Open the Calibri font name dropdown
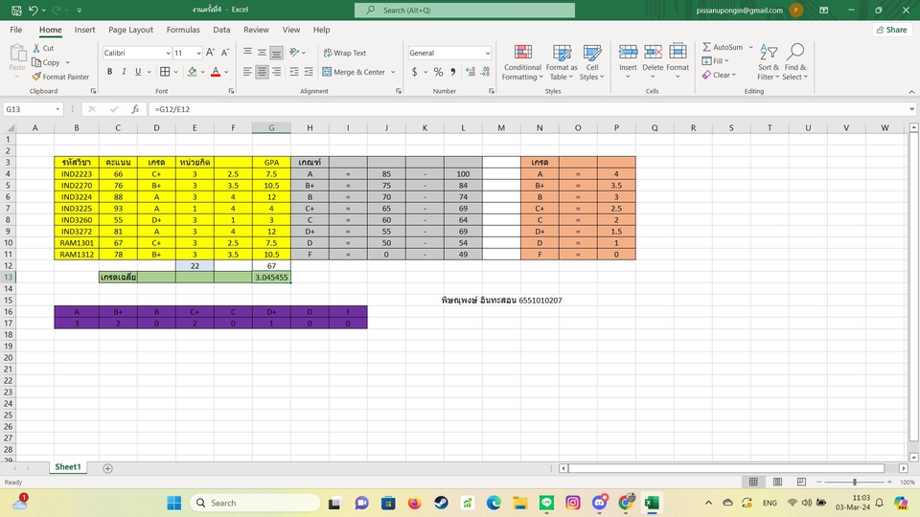The image size is (920, 517). [167, 54]
